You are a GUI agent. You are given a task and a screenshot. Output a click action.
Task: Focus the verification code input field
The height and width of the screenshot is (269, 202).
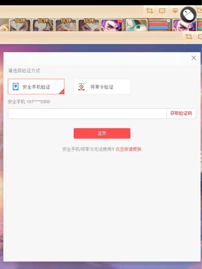point(87,113)
